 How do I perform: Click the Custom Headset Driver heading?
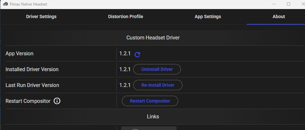tap(153, 38)
